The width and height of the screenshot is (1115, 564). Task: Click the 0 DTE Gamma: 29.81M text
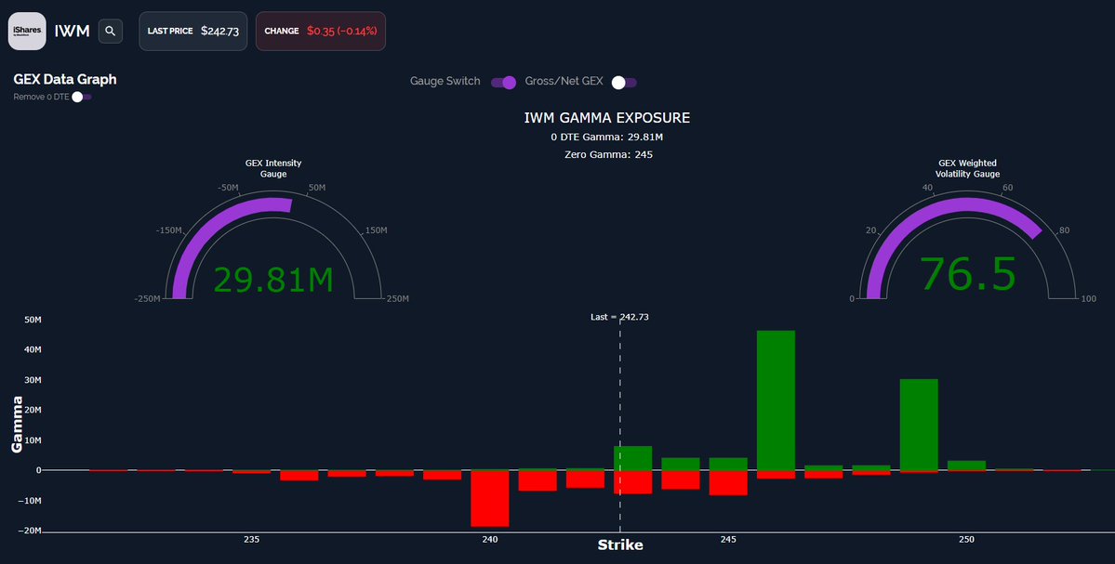(606, 136)
